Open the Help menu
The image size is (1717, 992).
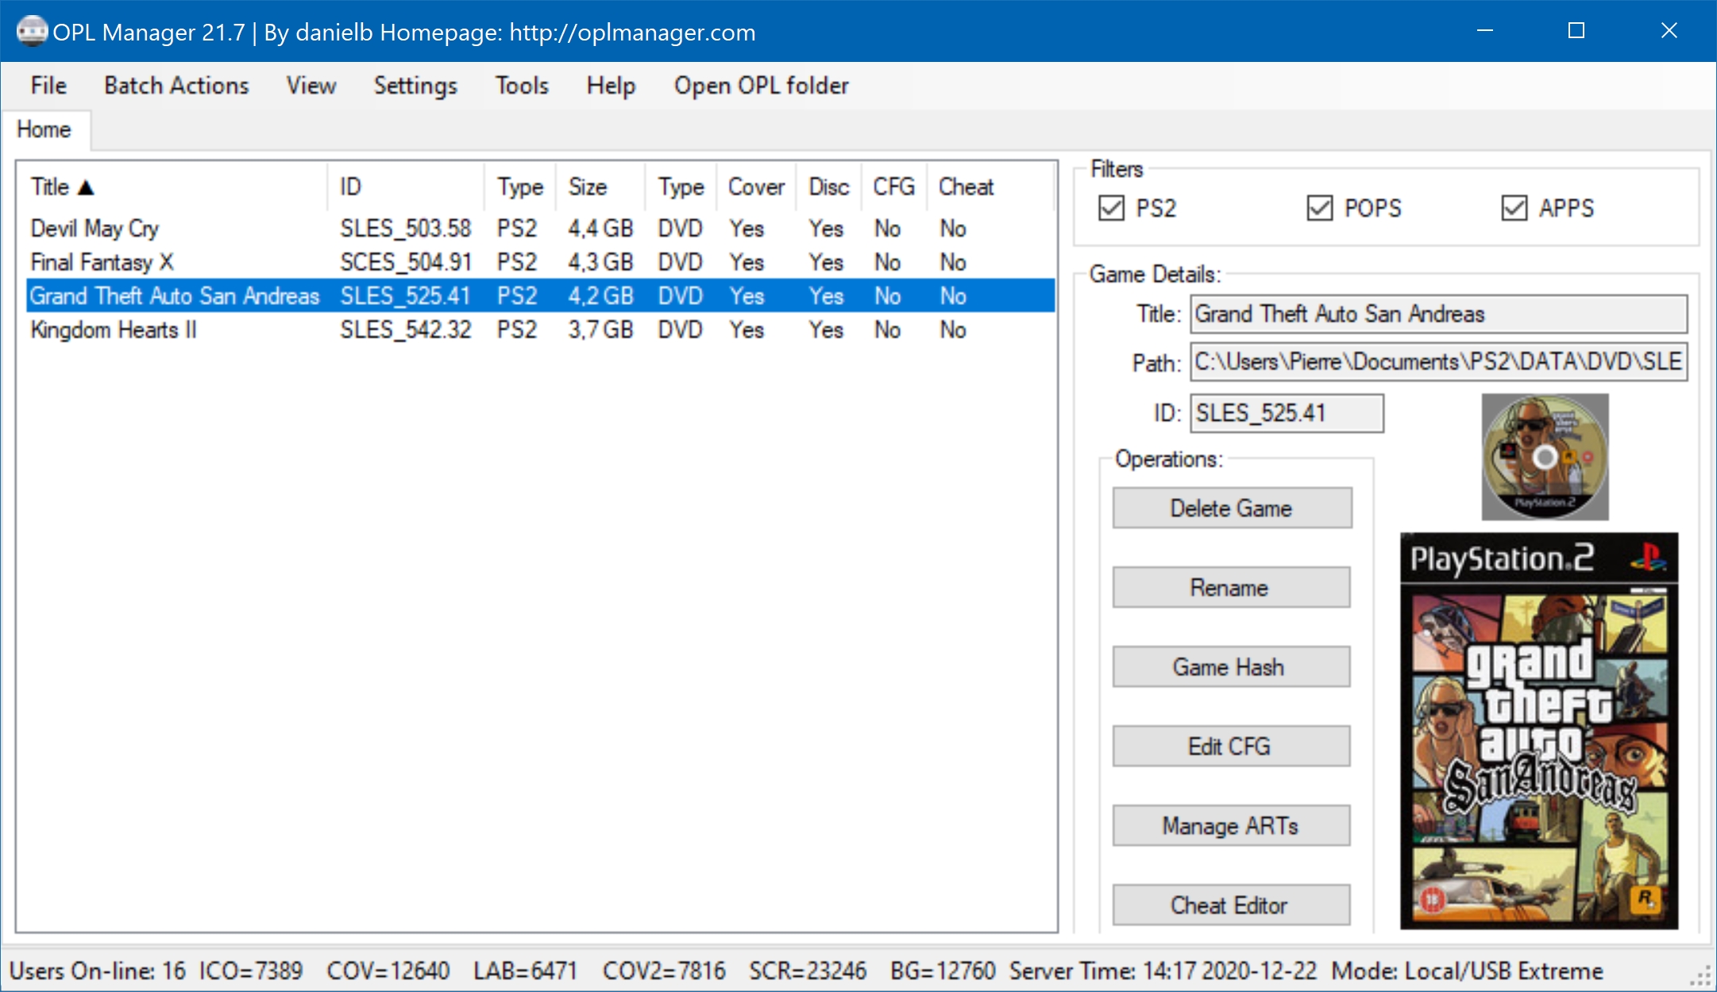(611, 85)
